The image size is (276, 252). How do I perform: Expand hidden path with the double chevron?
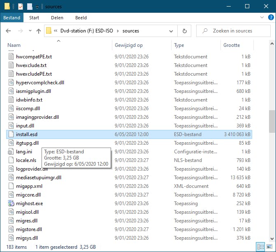coord(56,30)
